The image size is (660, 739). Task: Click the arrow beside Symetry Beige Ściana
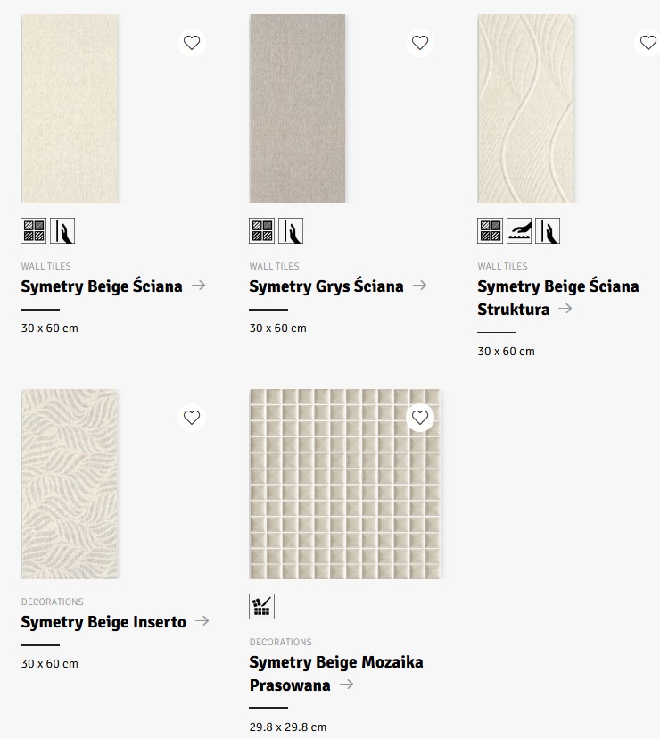199,286
